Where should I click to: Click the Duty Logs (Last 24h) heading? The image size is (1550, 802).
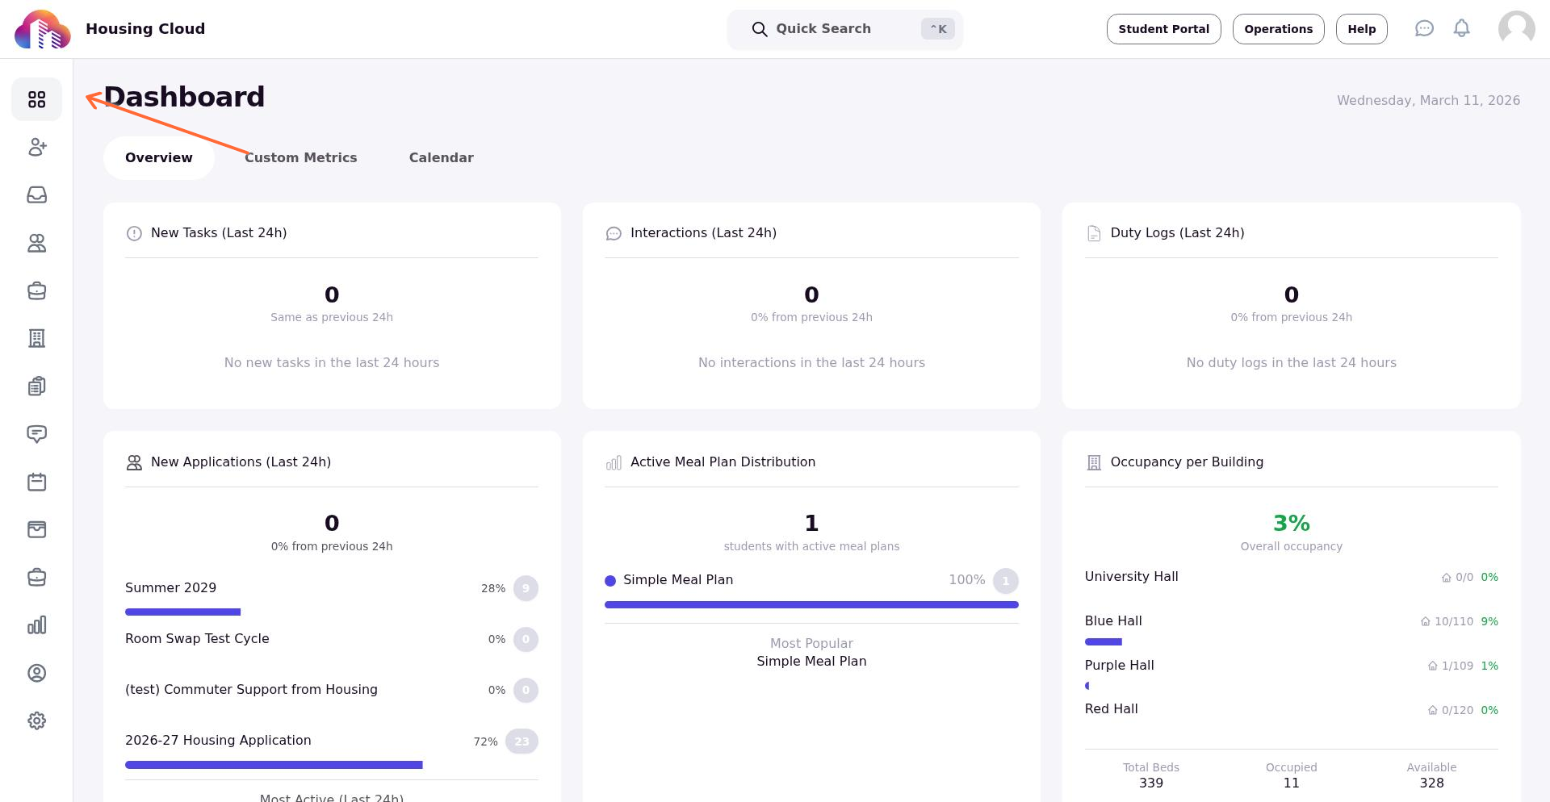pos(1177,233)
